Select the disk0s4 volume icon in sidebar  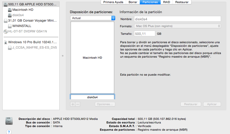point(10,15)
